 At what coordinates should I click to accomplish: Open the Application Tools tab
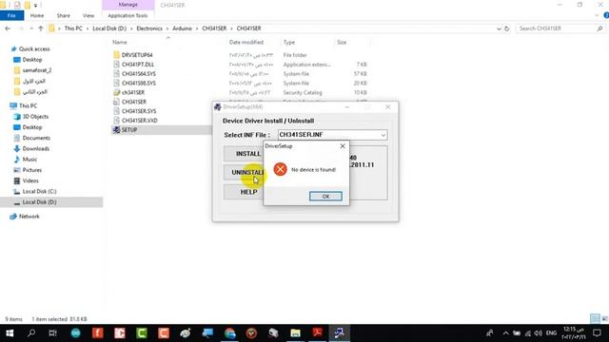pos(128,15)
